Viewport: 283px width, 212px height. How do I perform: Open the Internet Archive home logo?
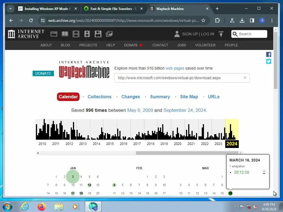[x=26, y=34]
